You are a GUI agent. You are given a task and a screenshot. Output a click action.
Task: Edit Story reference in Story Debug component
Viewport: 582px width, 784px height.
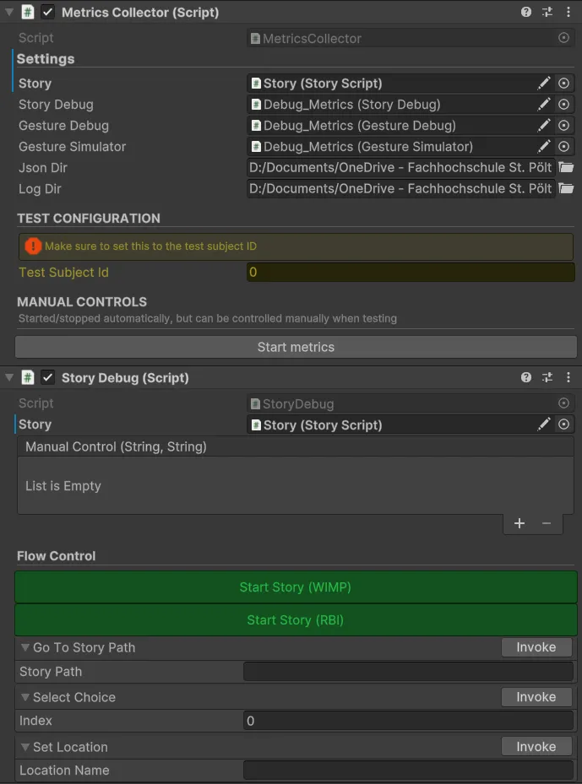coord(544,424)
